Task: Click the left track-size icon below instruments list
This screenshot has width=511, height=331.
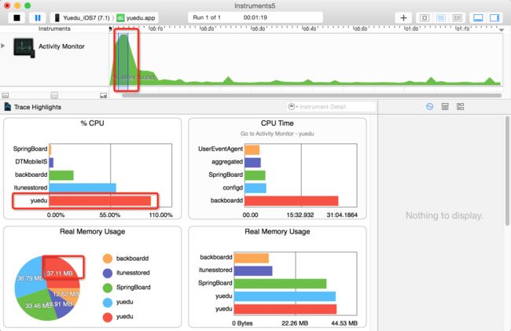Action: coord(6,95)
